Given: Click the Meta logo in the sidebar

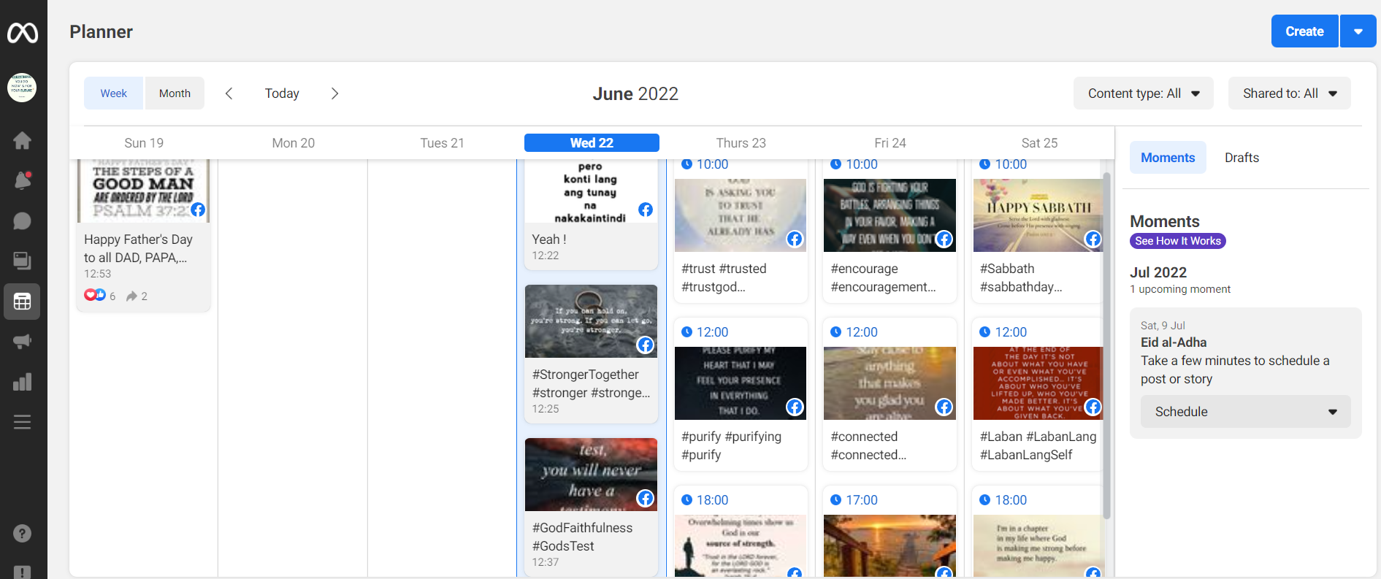Looking at the screenshot, I should coord(23,33).
